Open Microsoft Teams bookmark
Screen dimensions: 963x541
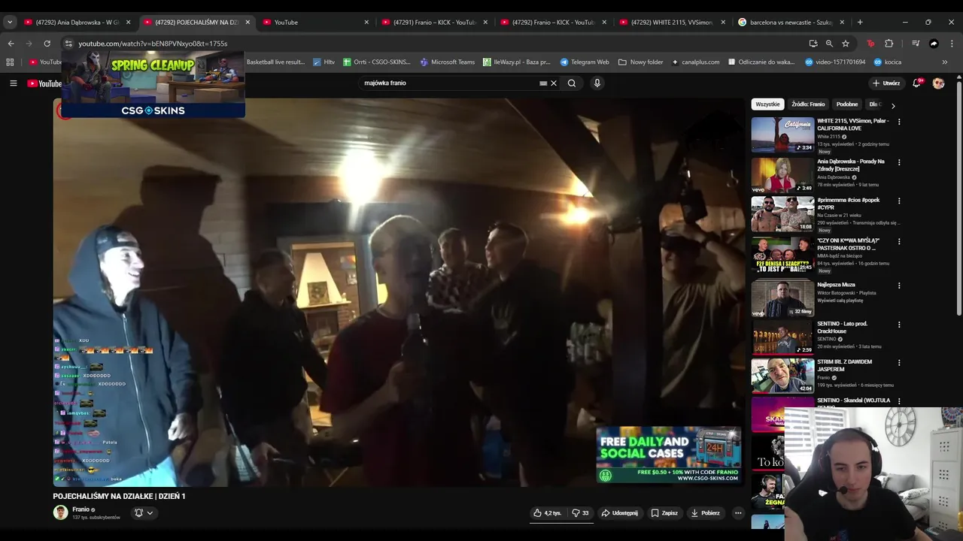448,62
